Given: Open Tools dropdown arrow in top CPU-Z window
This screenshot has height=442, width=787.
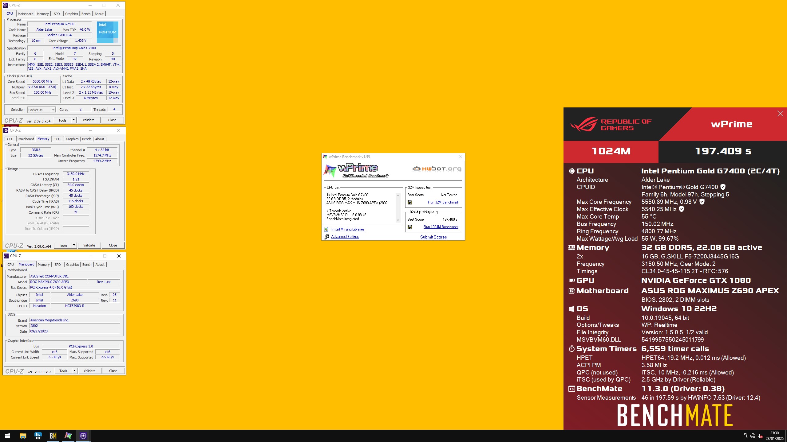Looking at the screenshot, I should (x=73, y=120).
